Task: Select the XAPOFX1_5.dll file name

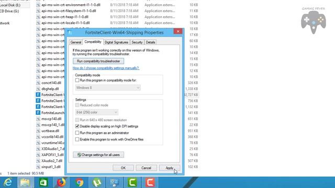Action: pos(52,155)
